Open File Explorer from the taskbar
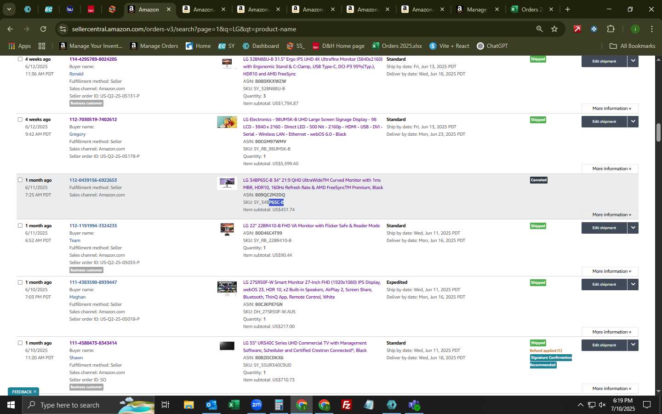662x414 pixels. tap(188, 405)
